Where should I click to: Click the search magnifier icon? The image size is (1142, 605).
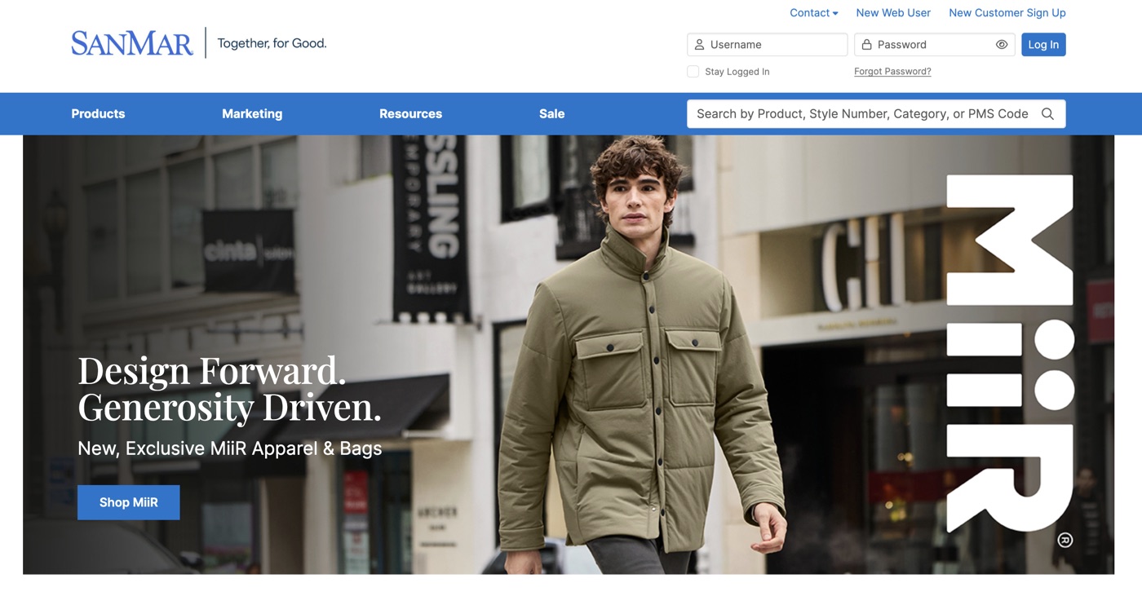click(1047, 114)
